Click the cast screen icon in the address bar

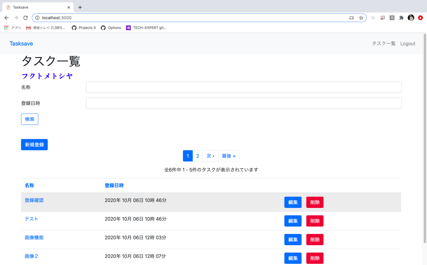coord(352,18)
